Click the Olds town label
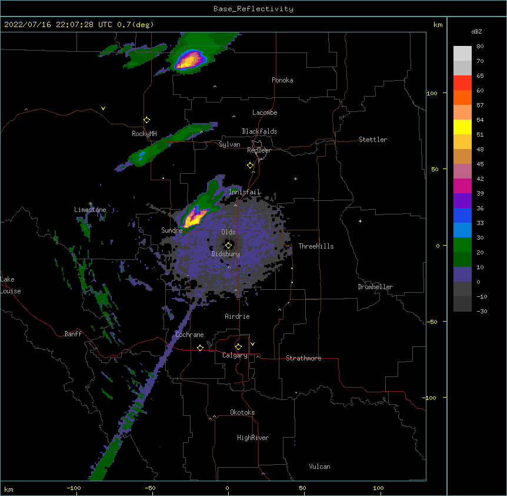 (x=228, y=232)
